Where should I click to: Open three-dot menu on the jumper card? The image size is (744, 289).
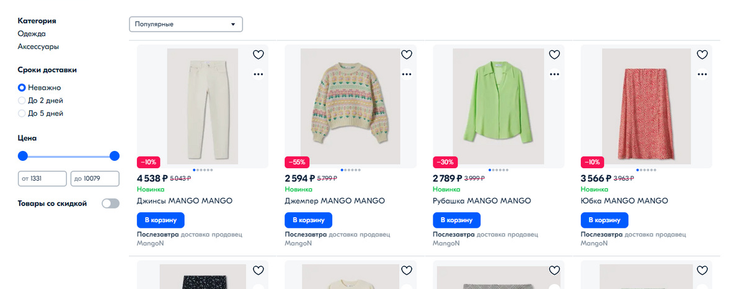(407, 74)
